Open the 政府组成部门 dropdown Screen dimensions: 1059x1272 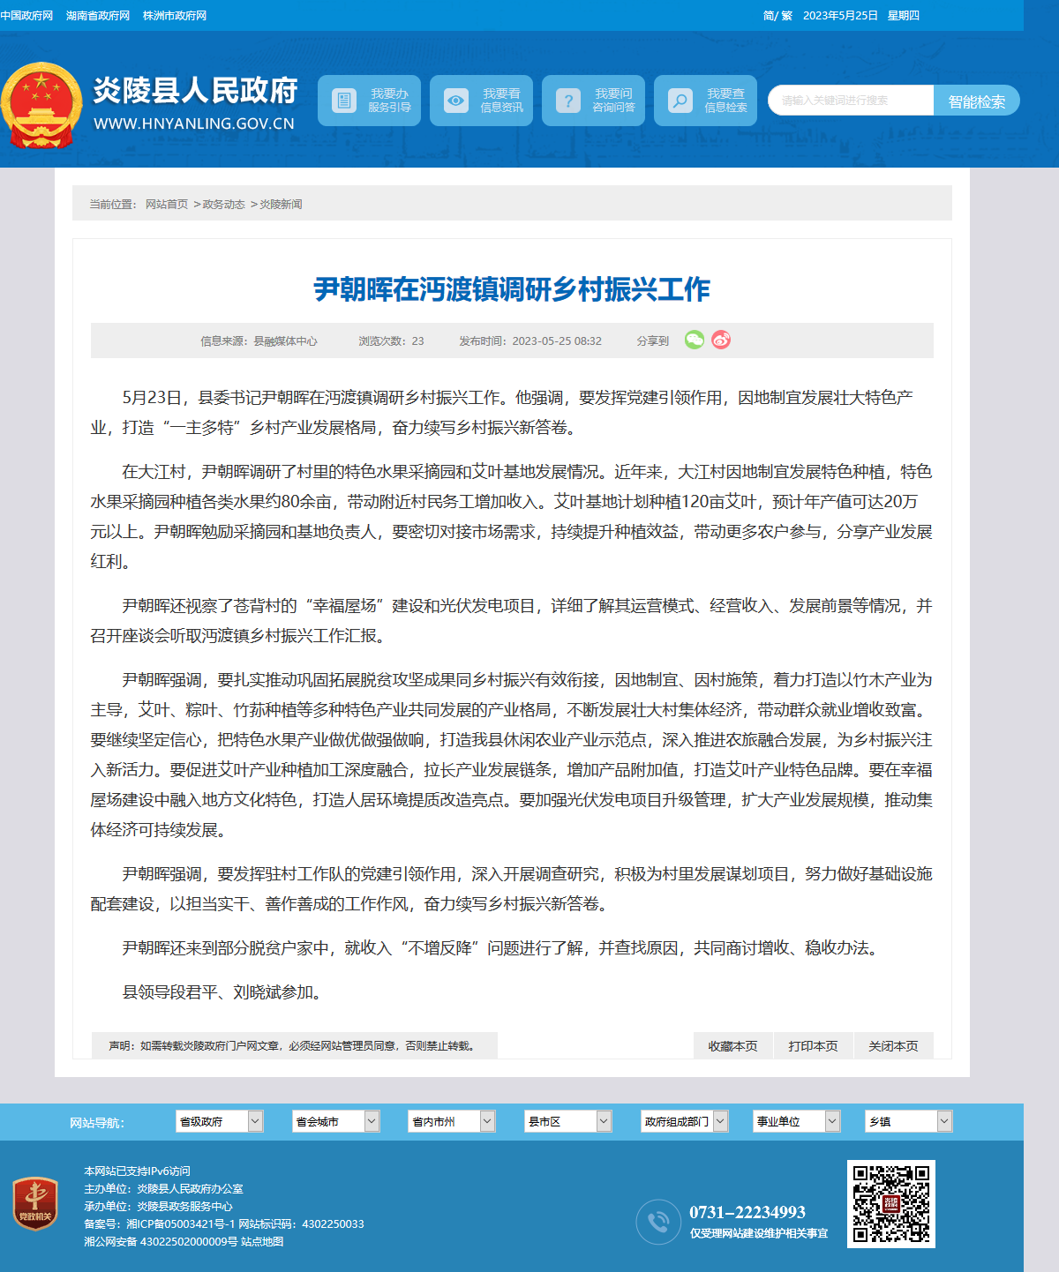684,1121
